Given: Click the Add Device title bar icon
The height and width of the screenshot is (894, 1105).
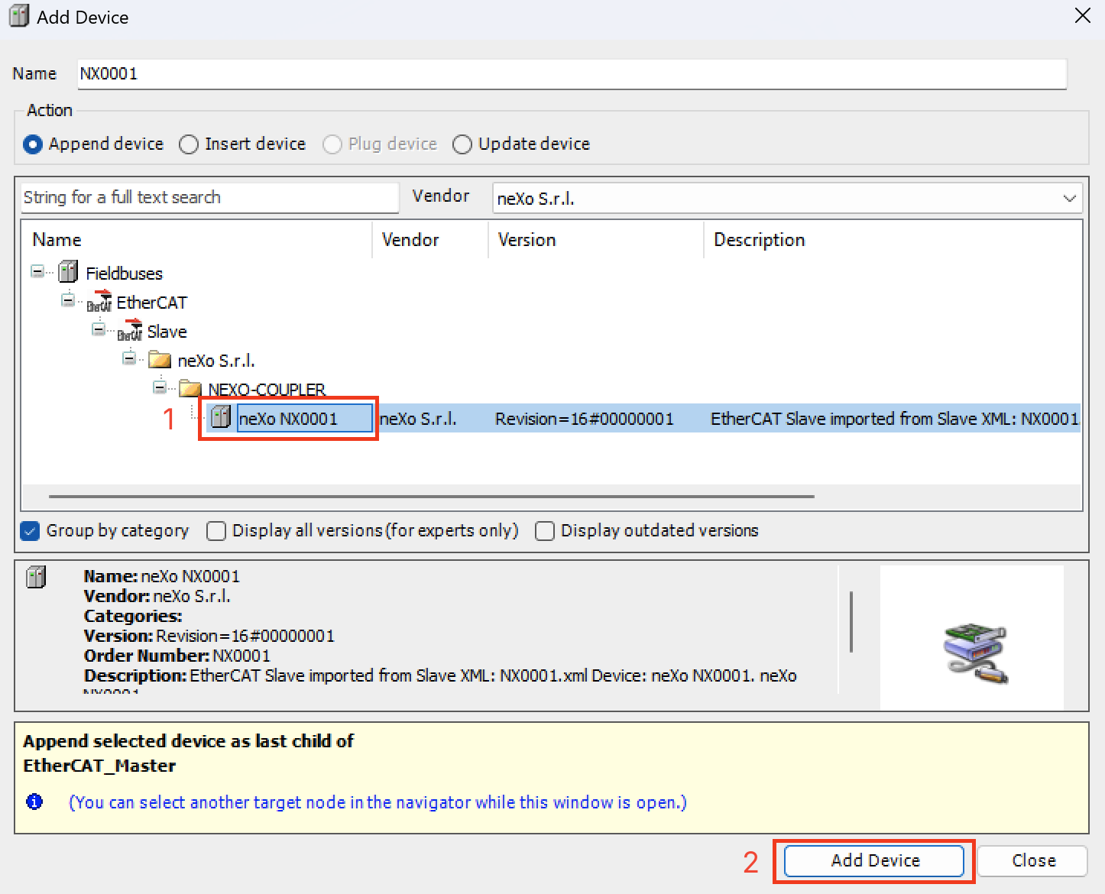Looking at the screenshot, I should click(19, 16).
